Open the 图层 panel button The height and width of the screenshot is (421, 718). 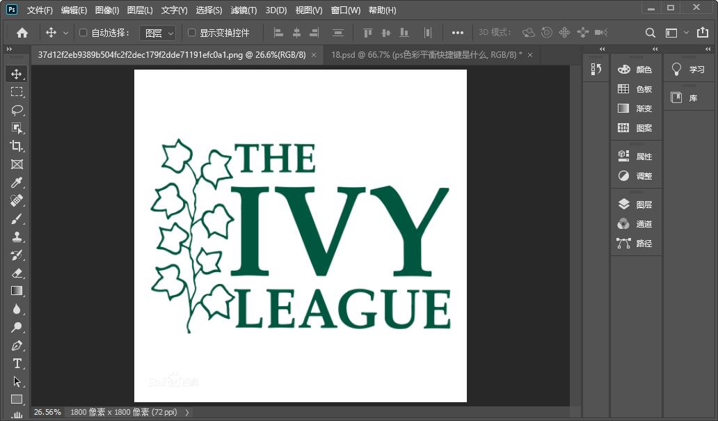click(636, 205)
